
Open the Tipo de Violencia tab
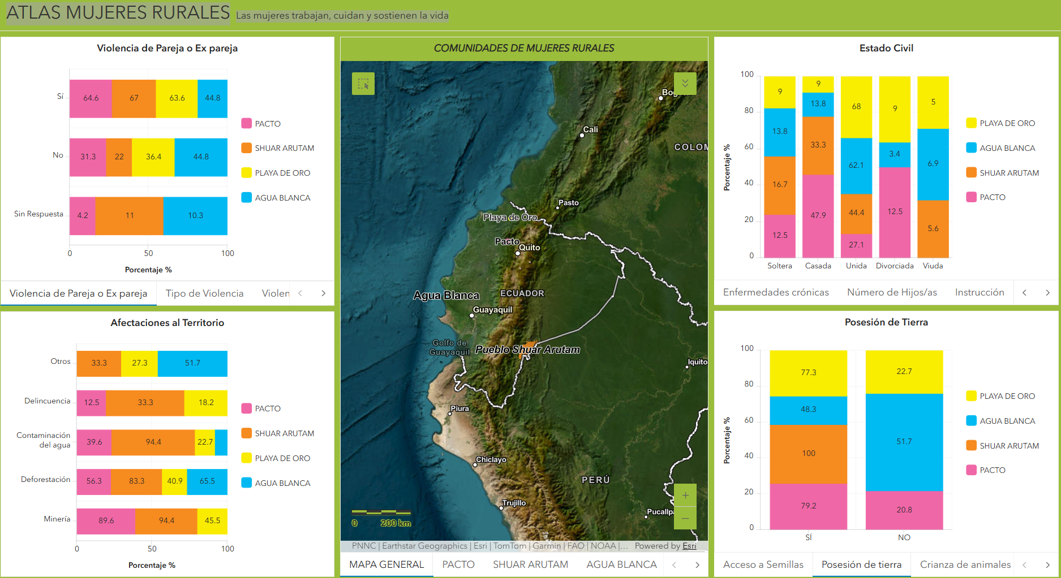coord(204,293)
